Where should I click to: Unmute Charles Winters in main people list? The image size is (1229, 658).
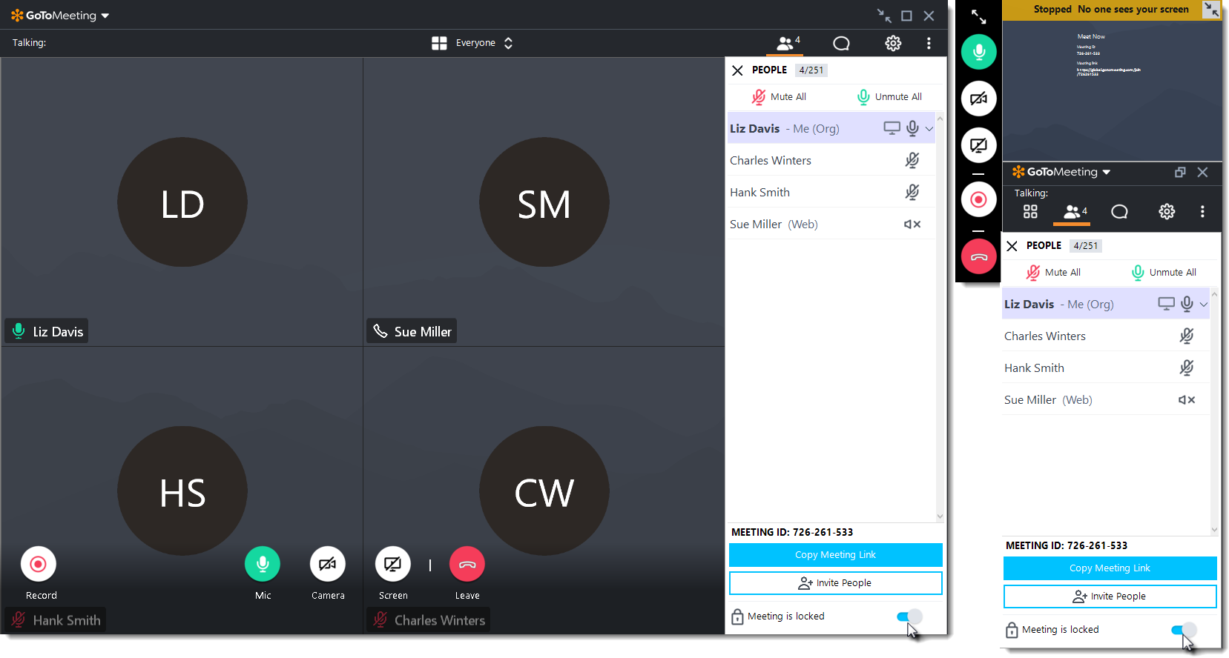coord(912,160)
